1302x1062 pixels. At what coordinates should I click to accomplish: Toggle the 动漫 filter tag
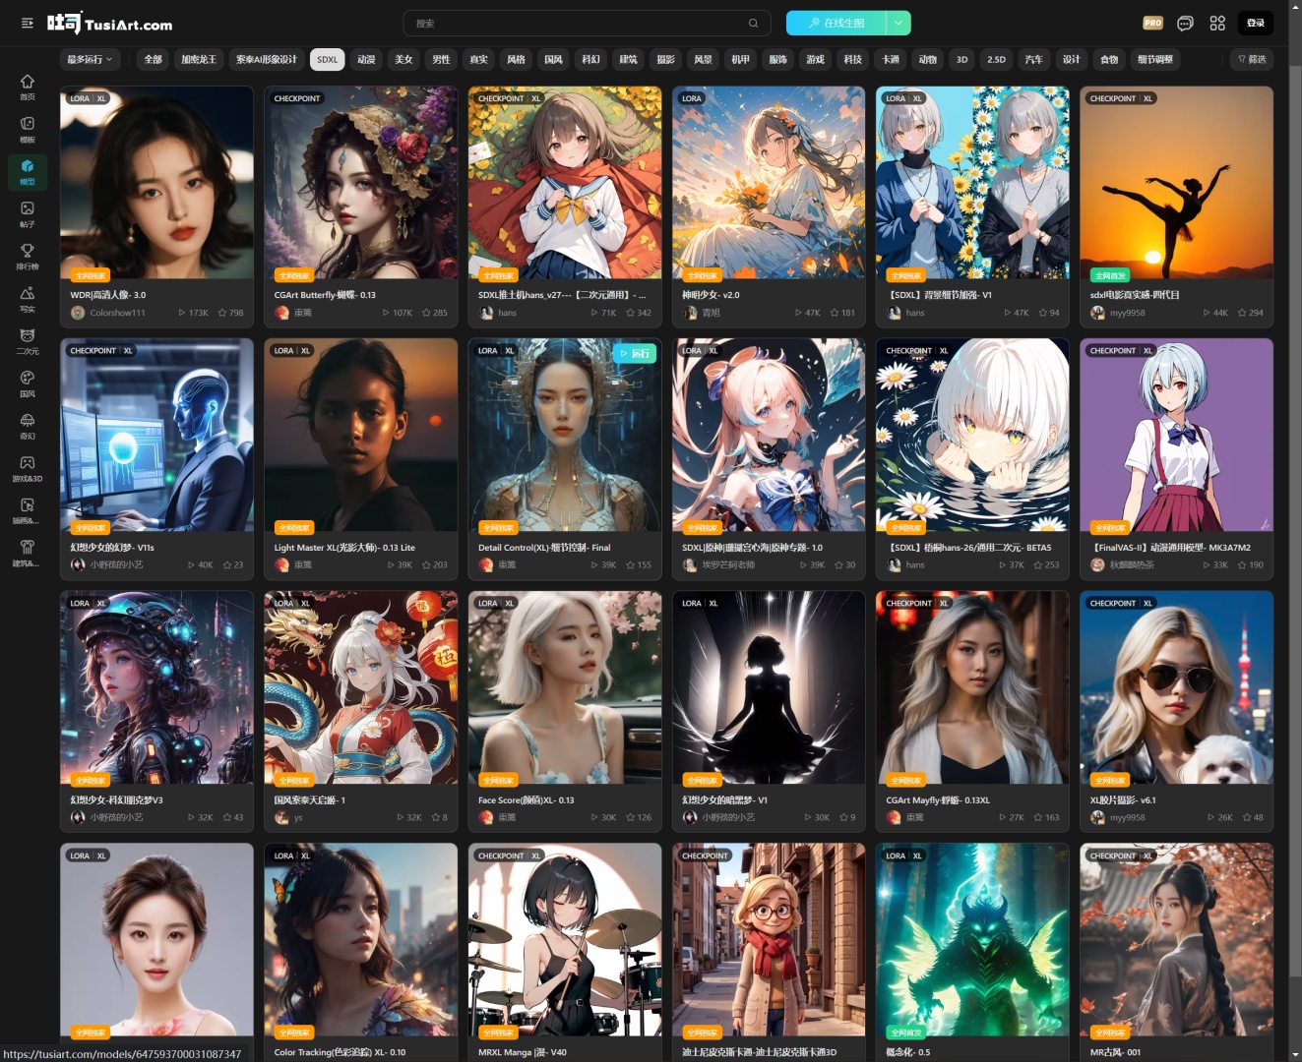366,60
